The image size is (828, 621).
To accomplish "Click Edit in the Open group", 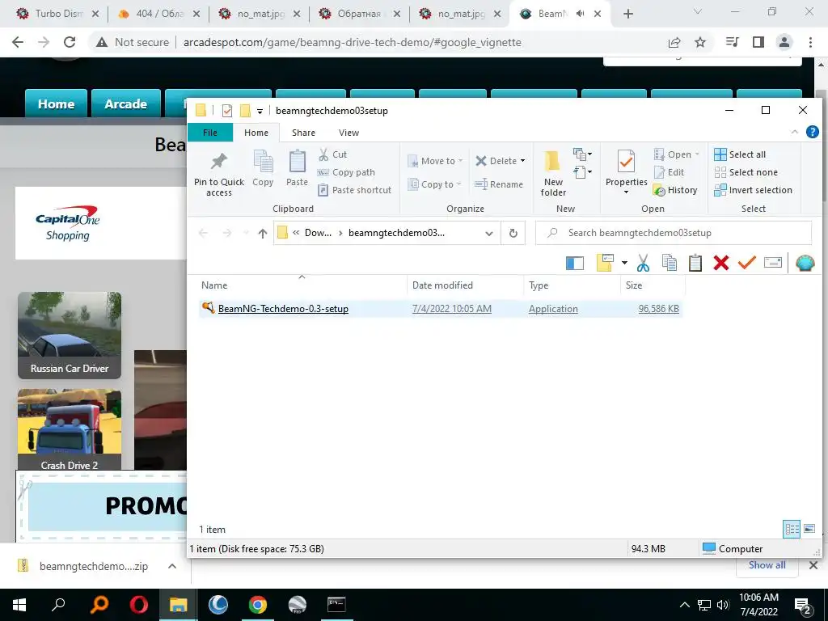I will (x=669, y=173).
